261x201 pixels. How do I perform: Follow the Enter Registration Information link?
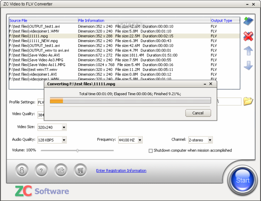(x=121, y=171)
